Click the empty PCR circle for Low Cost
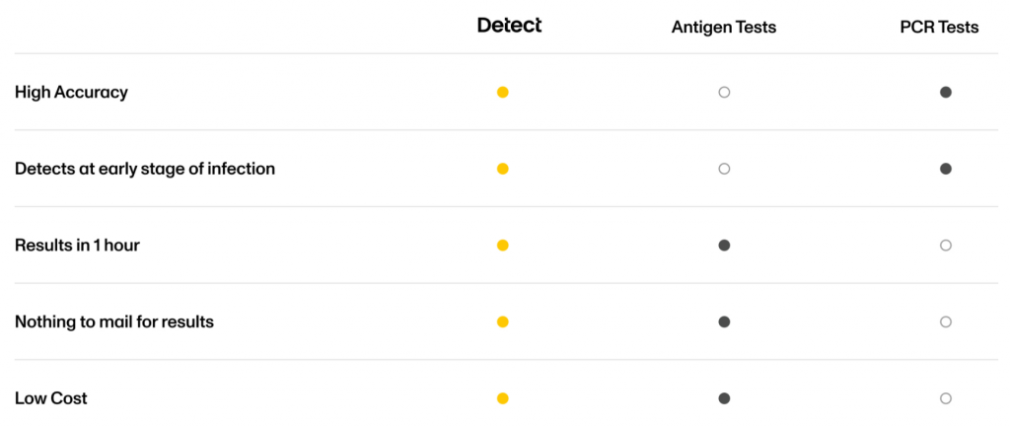 [x=946, y=398]
